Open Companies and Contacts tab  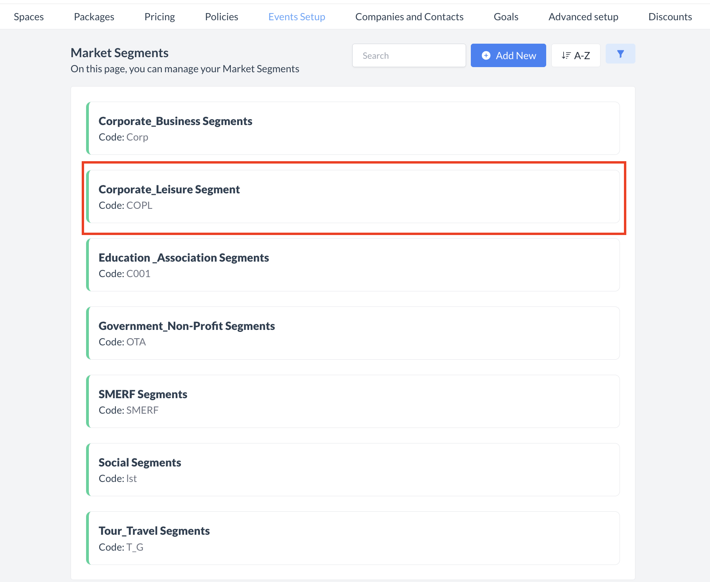409,17
